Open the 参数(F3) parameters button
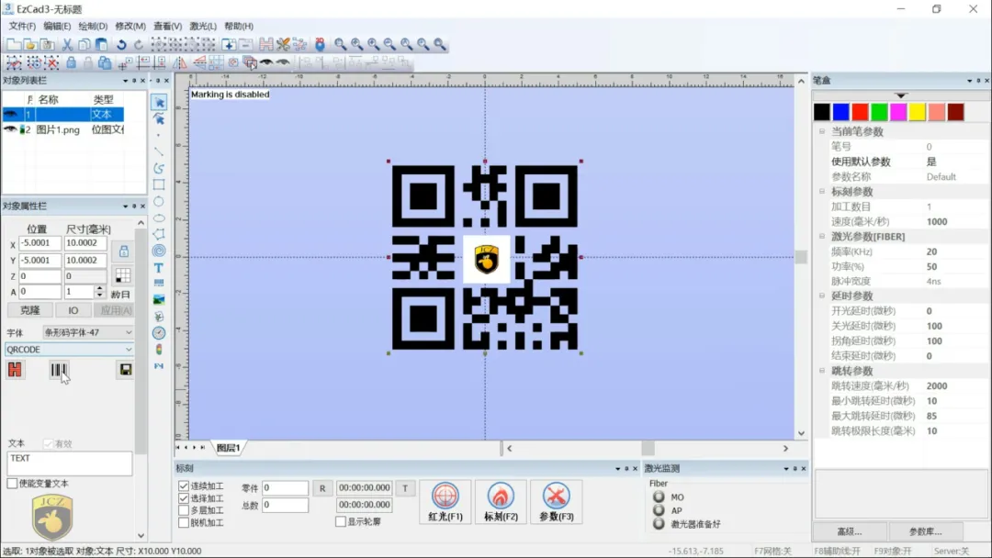 coord(556,501)
